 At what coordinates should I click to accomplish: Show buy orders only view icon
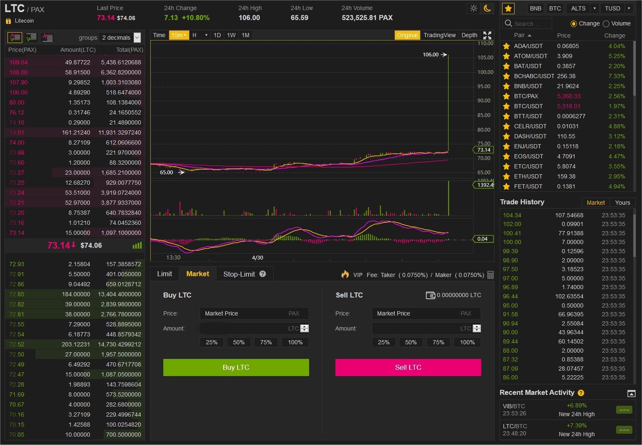click(x=31, y=38)
